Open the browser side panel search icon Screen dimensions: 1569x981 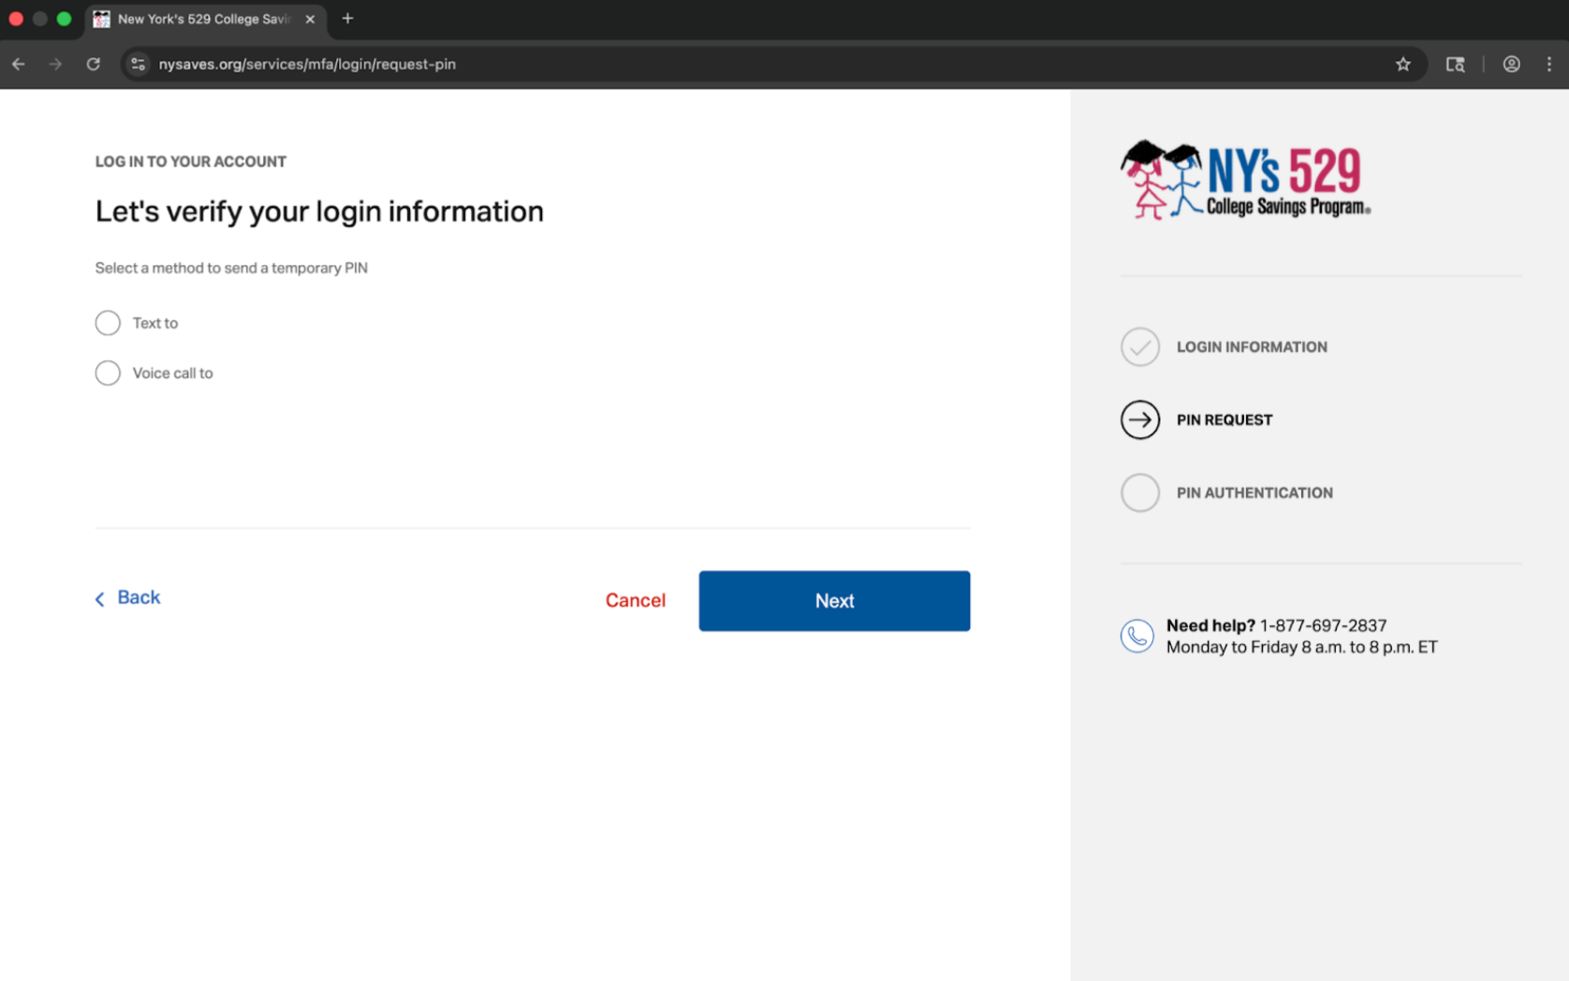1455,65
